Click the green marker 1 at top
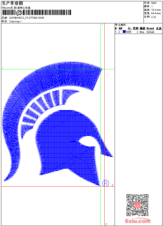The width and height of the screenshot is (163, 226). [102, 24]
